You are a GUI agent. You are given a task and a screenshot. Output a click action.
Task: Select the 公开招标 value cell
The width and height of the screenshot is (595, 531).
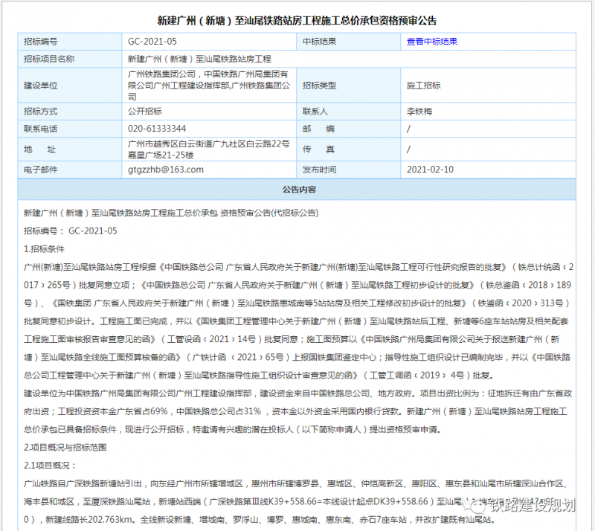tap(209, 112)
